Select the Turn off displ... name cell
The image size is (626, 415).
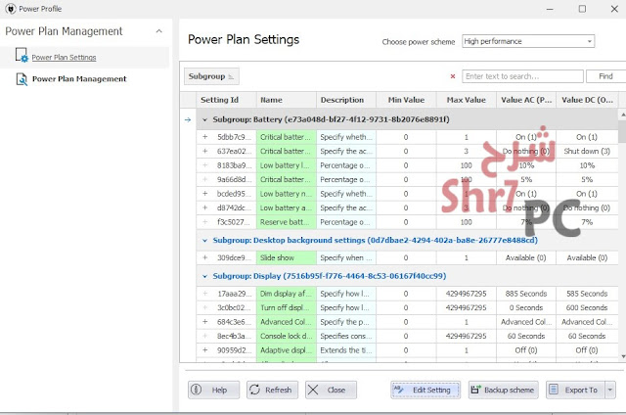287,307
